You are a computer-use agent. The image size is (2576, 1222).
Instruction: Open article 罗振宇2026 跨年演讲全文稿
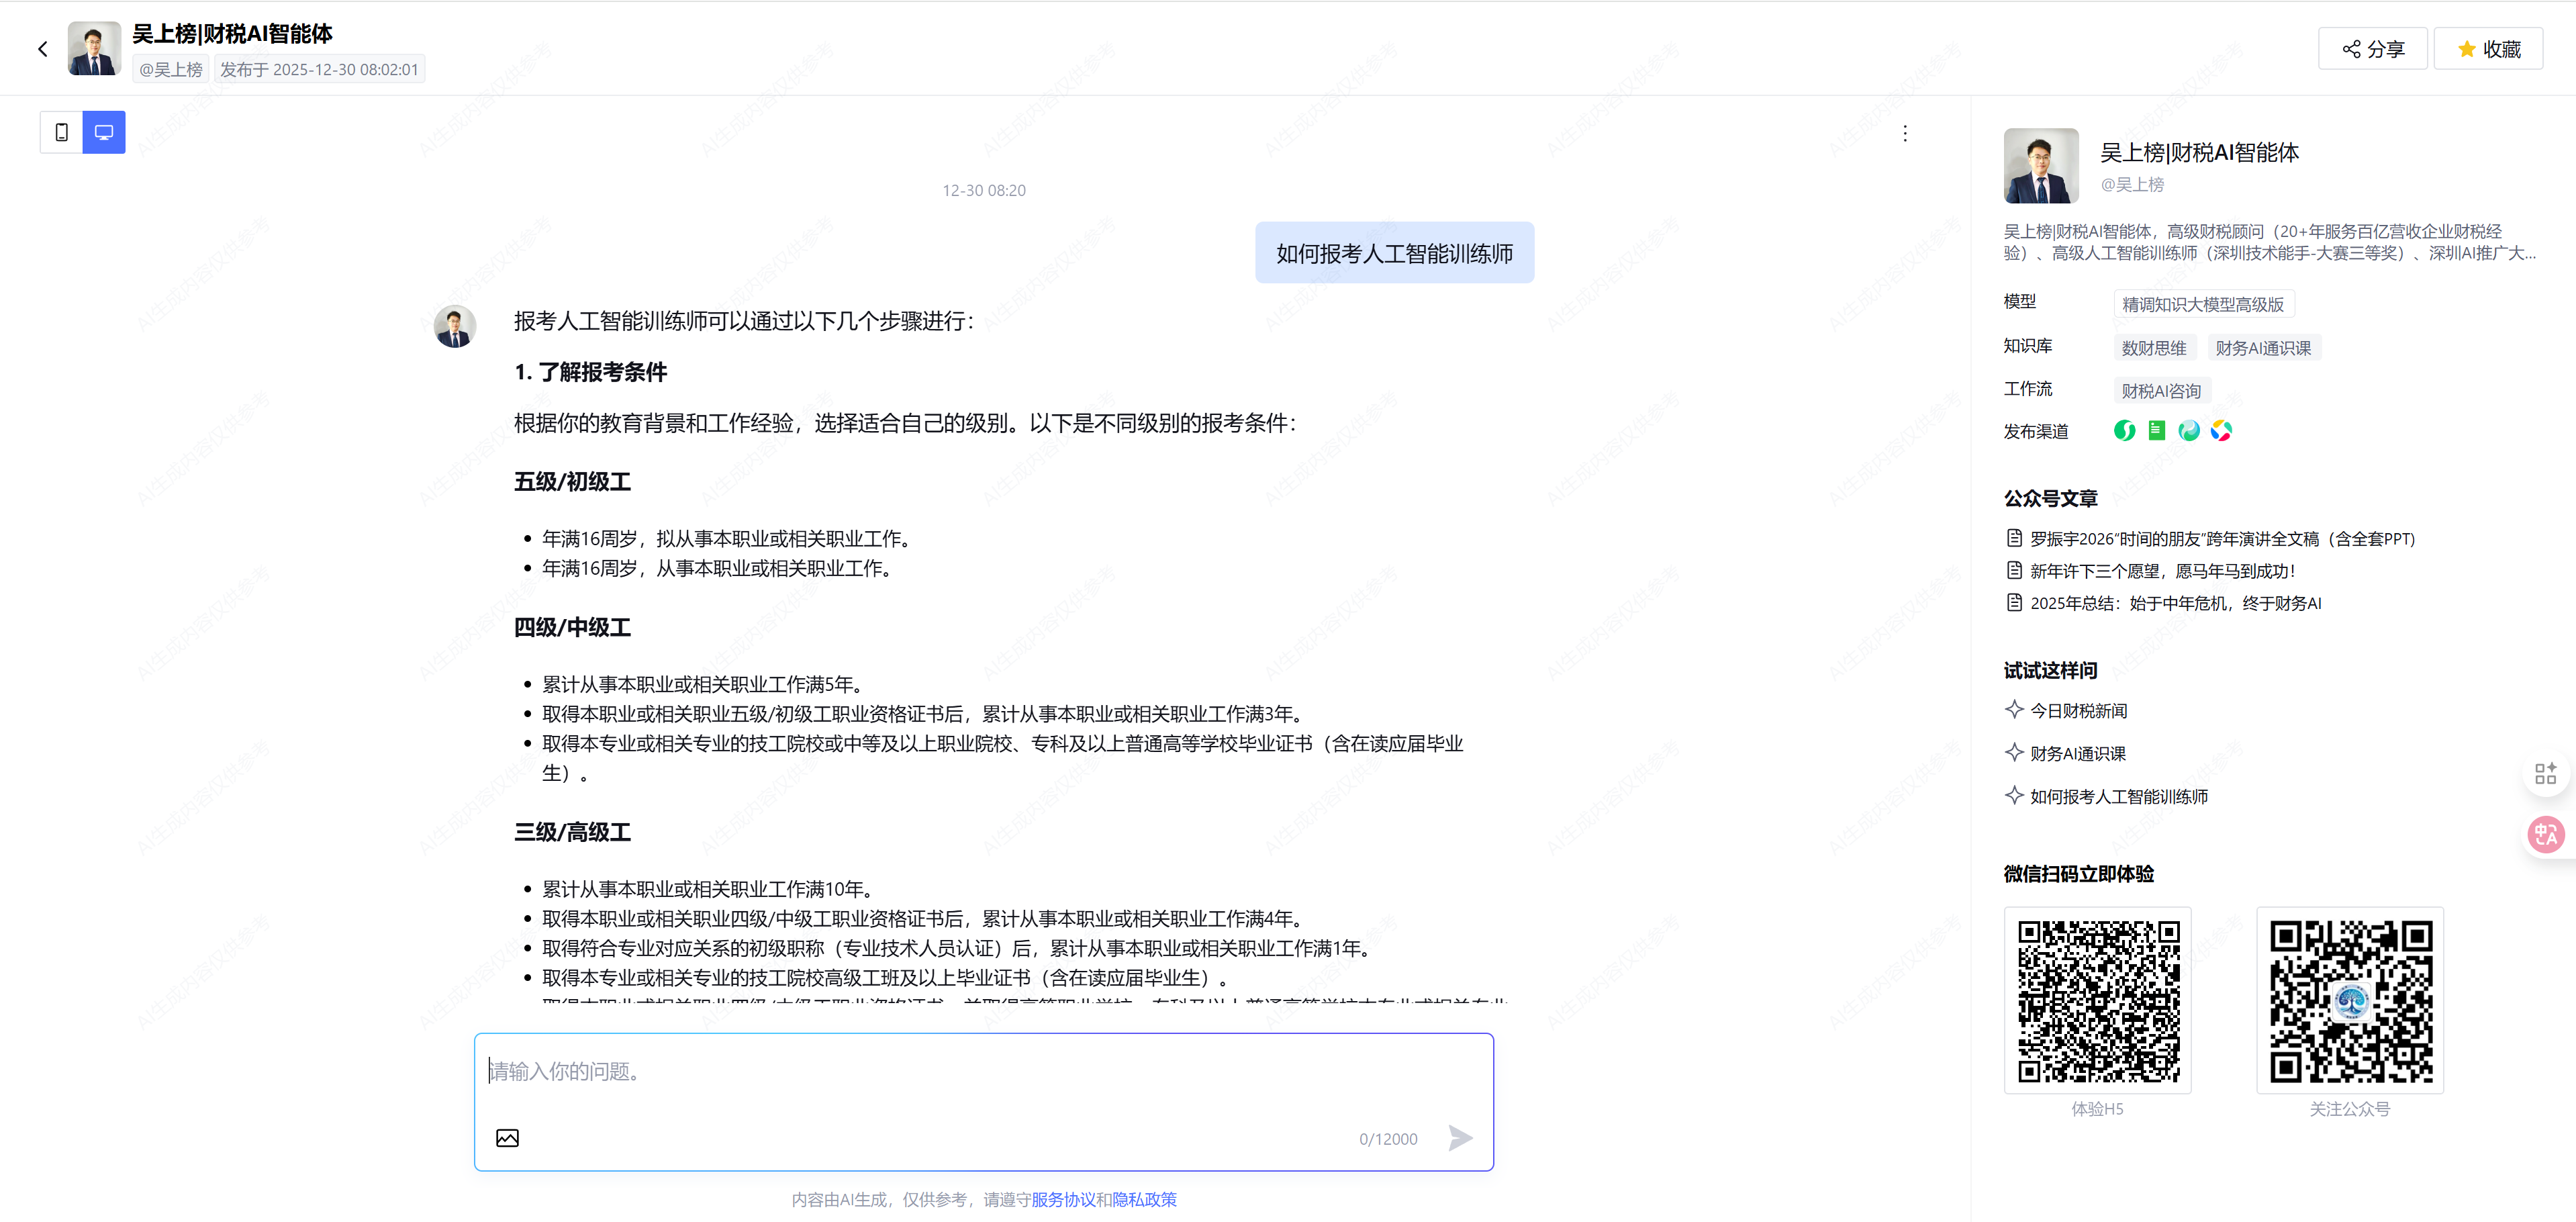tap(2221, 539)
